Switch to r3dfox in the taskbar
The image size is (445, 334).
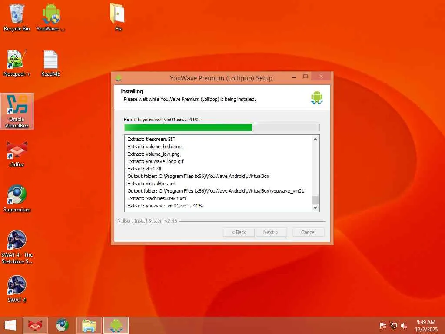[35, 325]
